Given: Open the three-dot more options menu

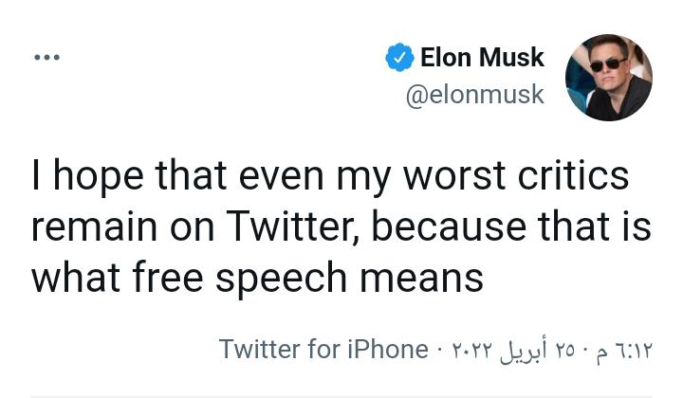Looking at the screenshot, I should point(46,58).
